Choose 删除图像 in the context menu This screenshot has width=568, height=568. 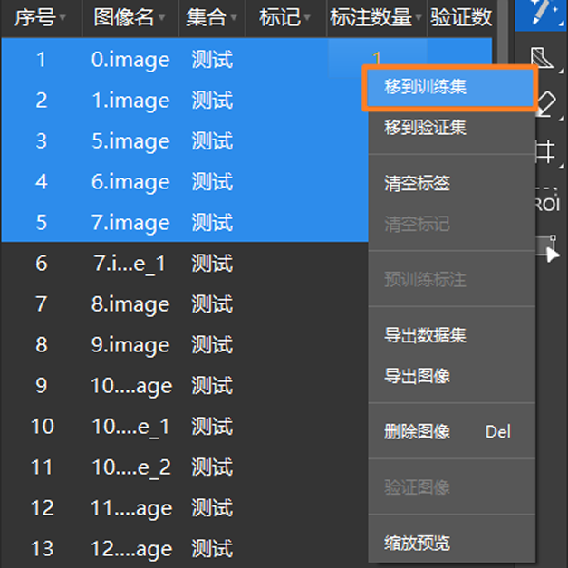pos(451,431)
